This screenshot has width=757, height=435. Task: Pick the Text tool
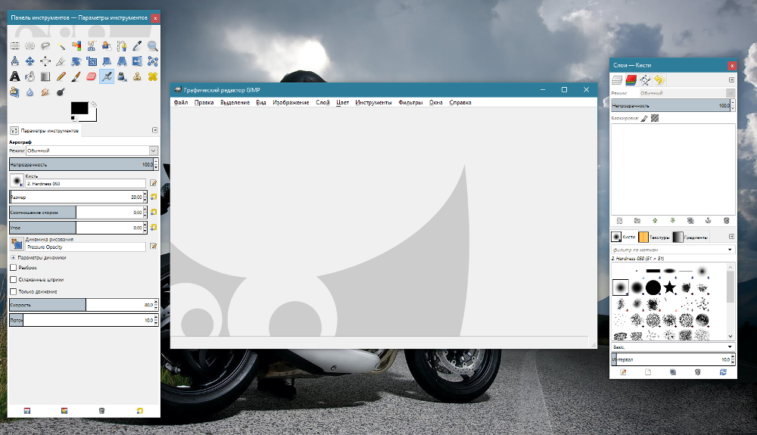[x=14, y=76]
